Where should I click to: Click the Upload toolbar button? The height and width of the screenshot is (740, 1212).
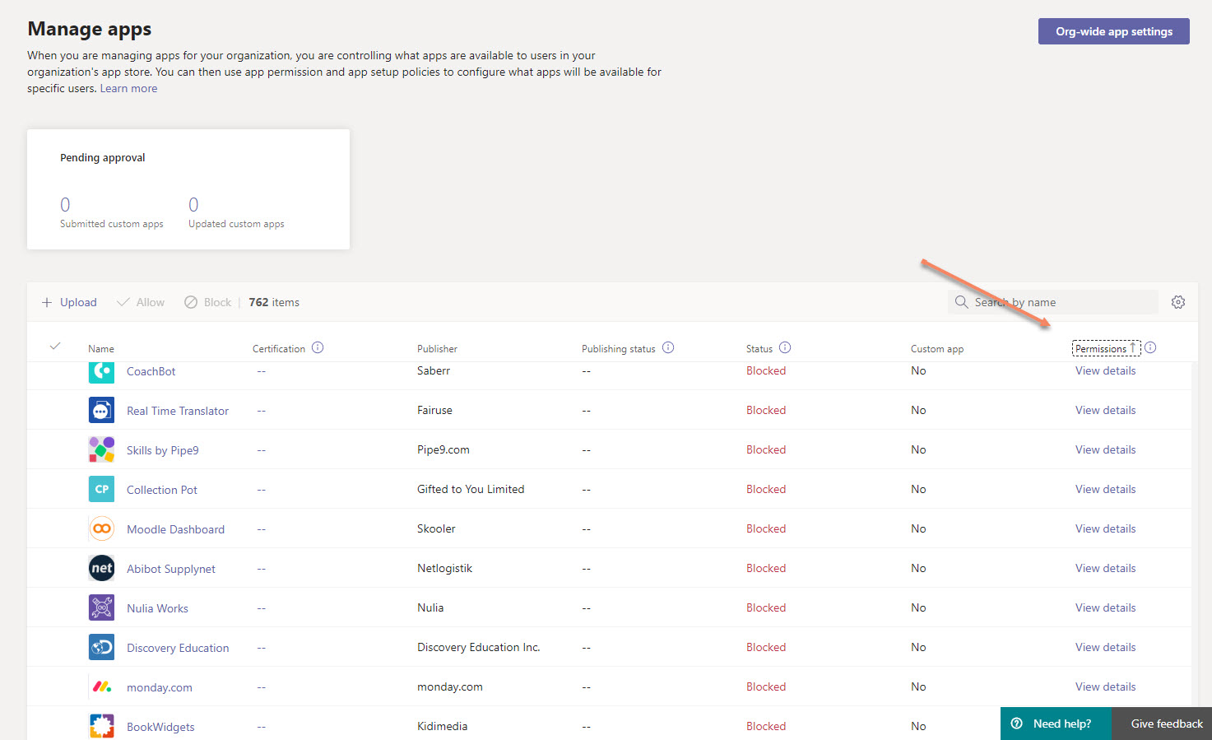(x=69, y=302)
